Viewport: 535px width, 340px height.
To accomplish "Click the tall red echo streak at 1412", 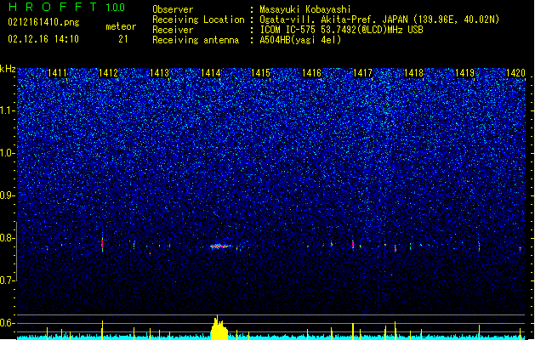I will [x=102, y=243].
